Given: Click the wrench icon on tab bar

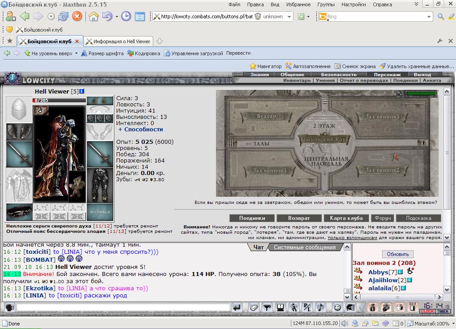Looking at the screenshot, I should click(440, 41).
